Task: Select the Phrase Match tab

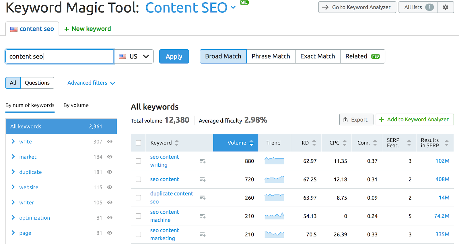Action: click(271, 56)
